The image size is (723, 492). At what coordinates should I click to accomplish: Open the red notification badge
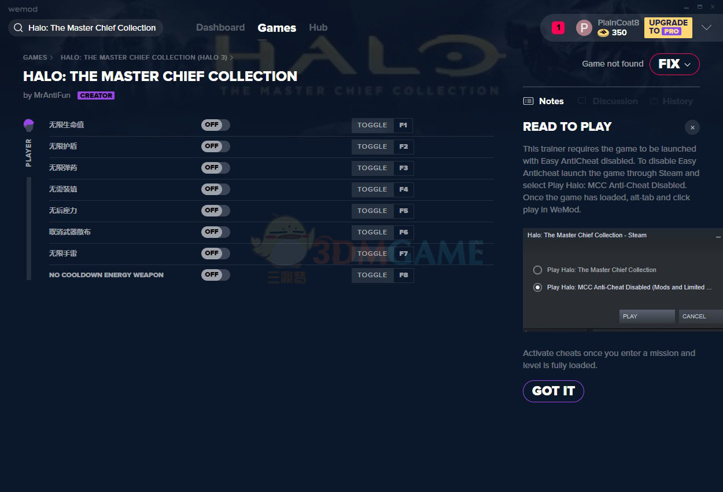(x=558, y=27)
